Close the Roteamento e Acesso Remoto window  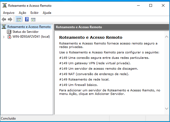pos(163,5)
